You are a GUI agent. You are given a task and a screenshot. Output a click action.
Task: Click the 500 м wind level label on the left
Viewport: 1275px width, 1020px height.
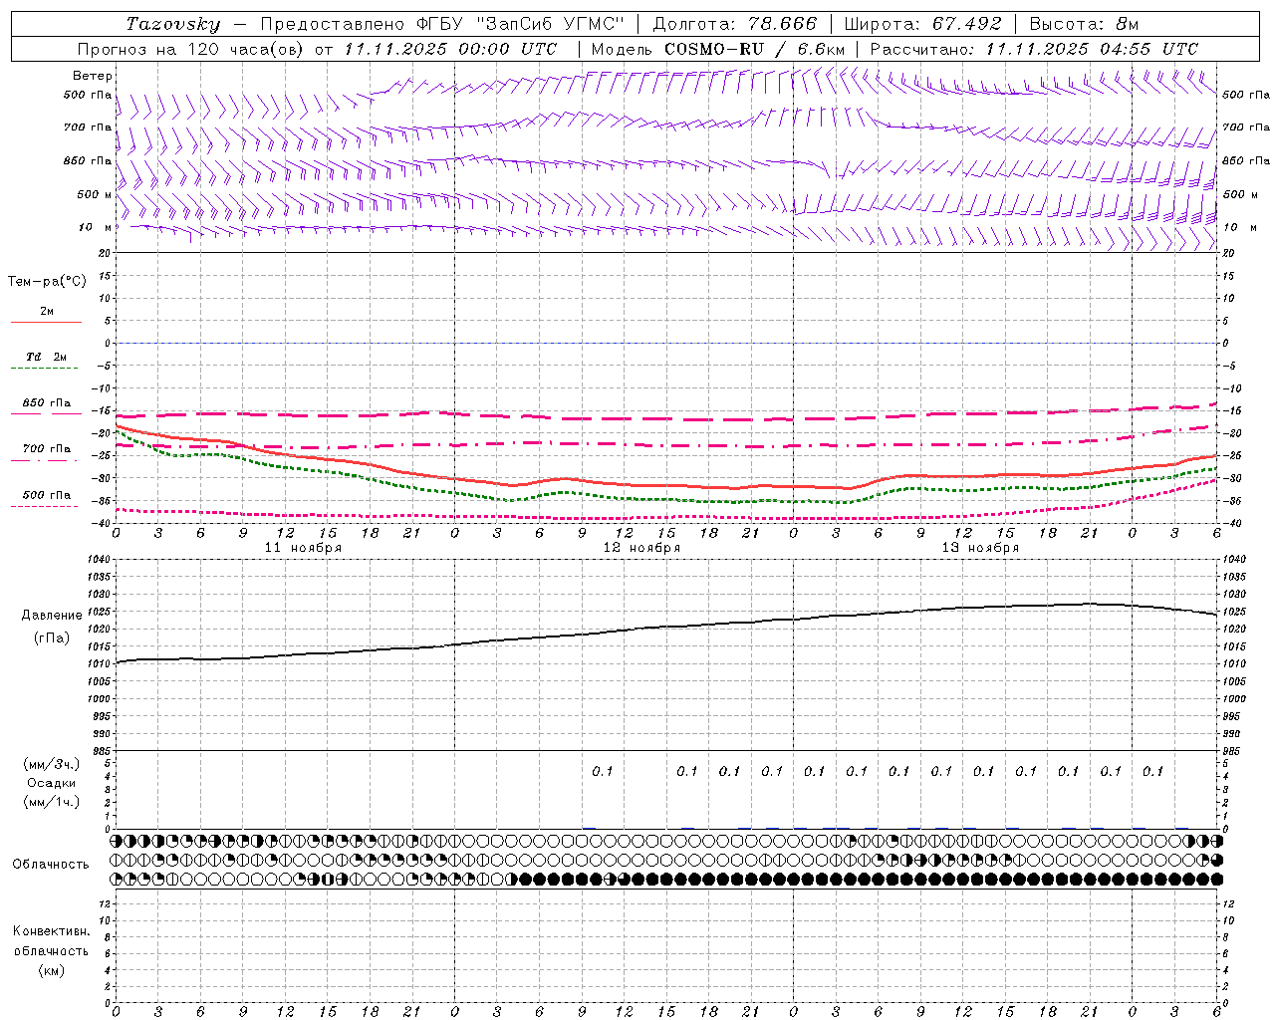[95, 194]
